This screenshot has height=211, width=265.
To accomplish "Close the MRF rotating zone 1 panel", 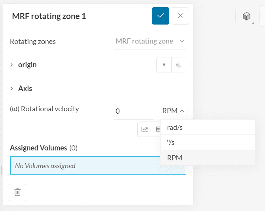I will coord(180,16).
